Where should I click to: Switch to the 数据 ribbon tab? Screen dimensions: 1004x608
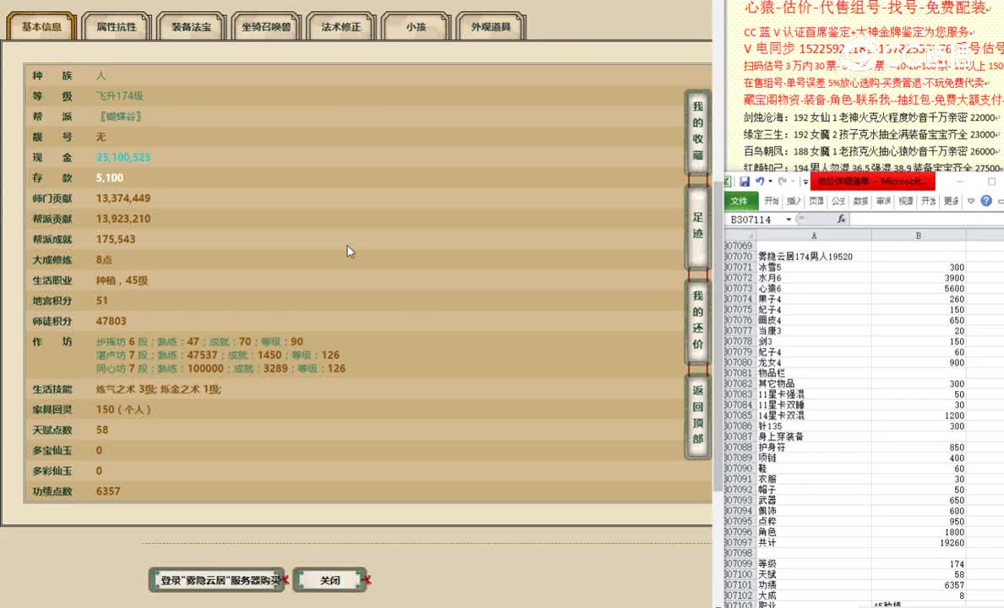pyautogui.click(x=859, y=201)
